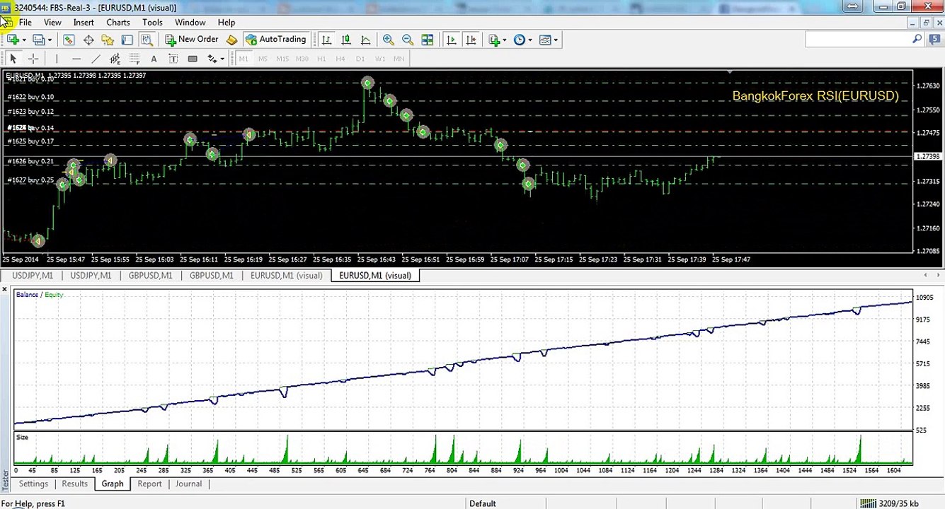945x509 pixels.
Task: Switch to the H4 timeframe
Action: pos(340,59)
